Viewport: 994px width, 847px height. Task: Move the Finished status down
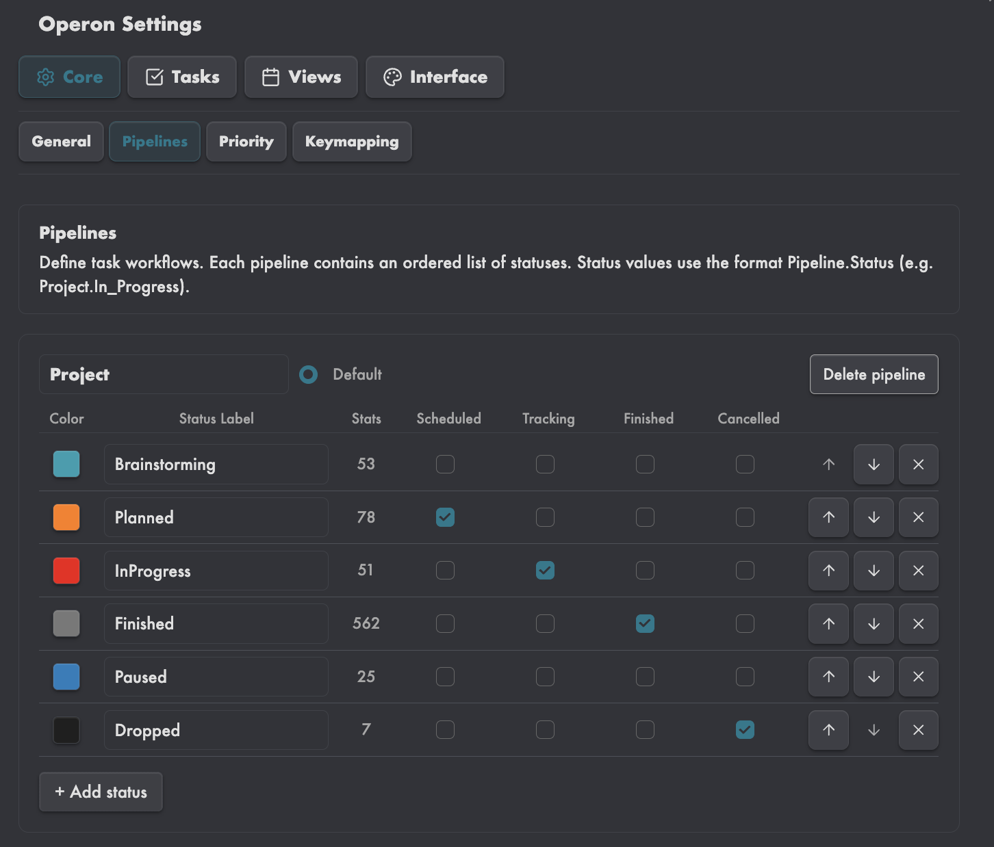(874, 623)
